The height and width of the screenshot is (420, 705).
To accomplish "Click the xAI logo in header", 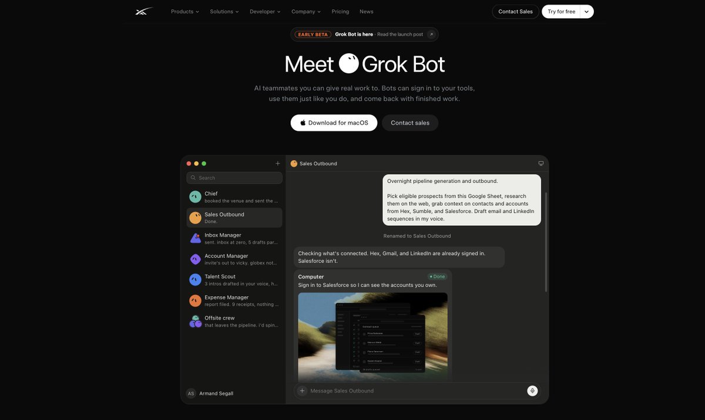I will point(144,11).
